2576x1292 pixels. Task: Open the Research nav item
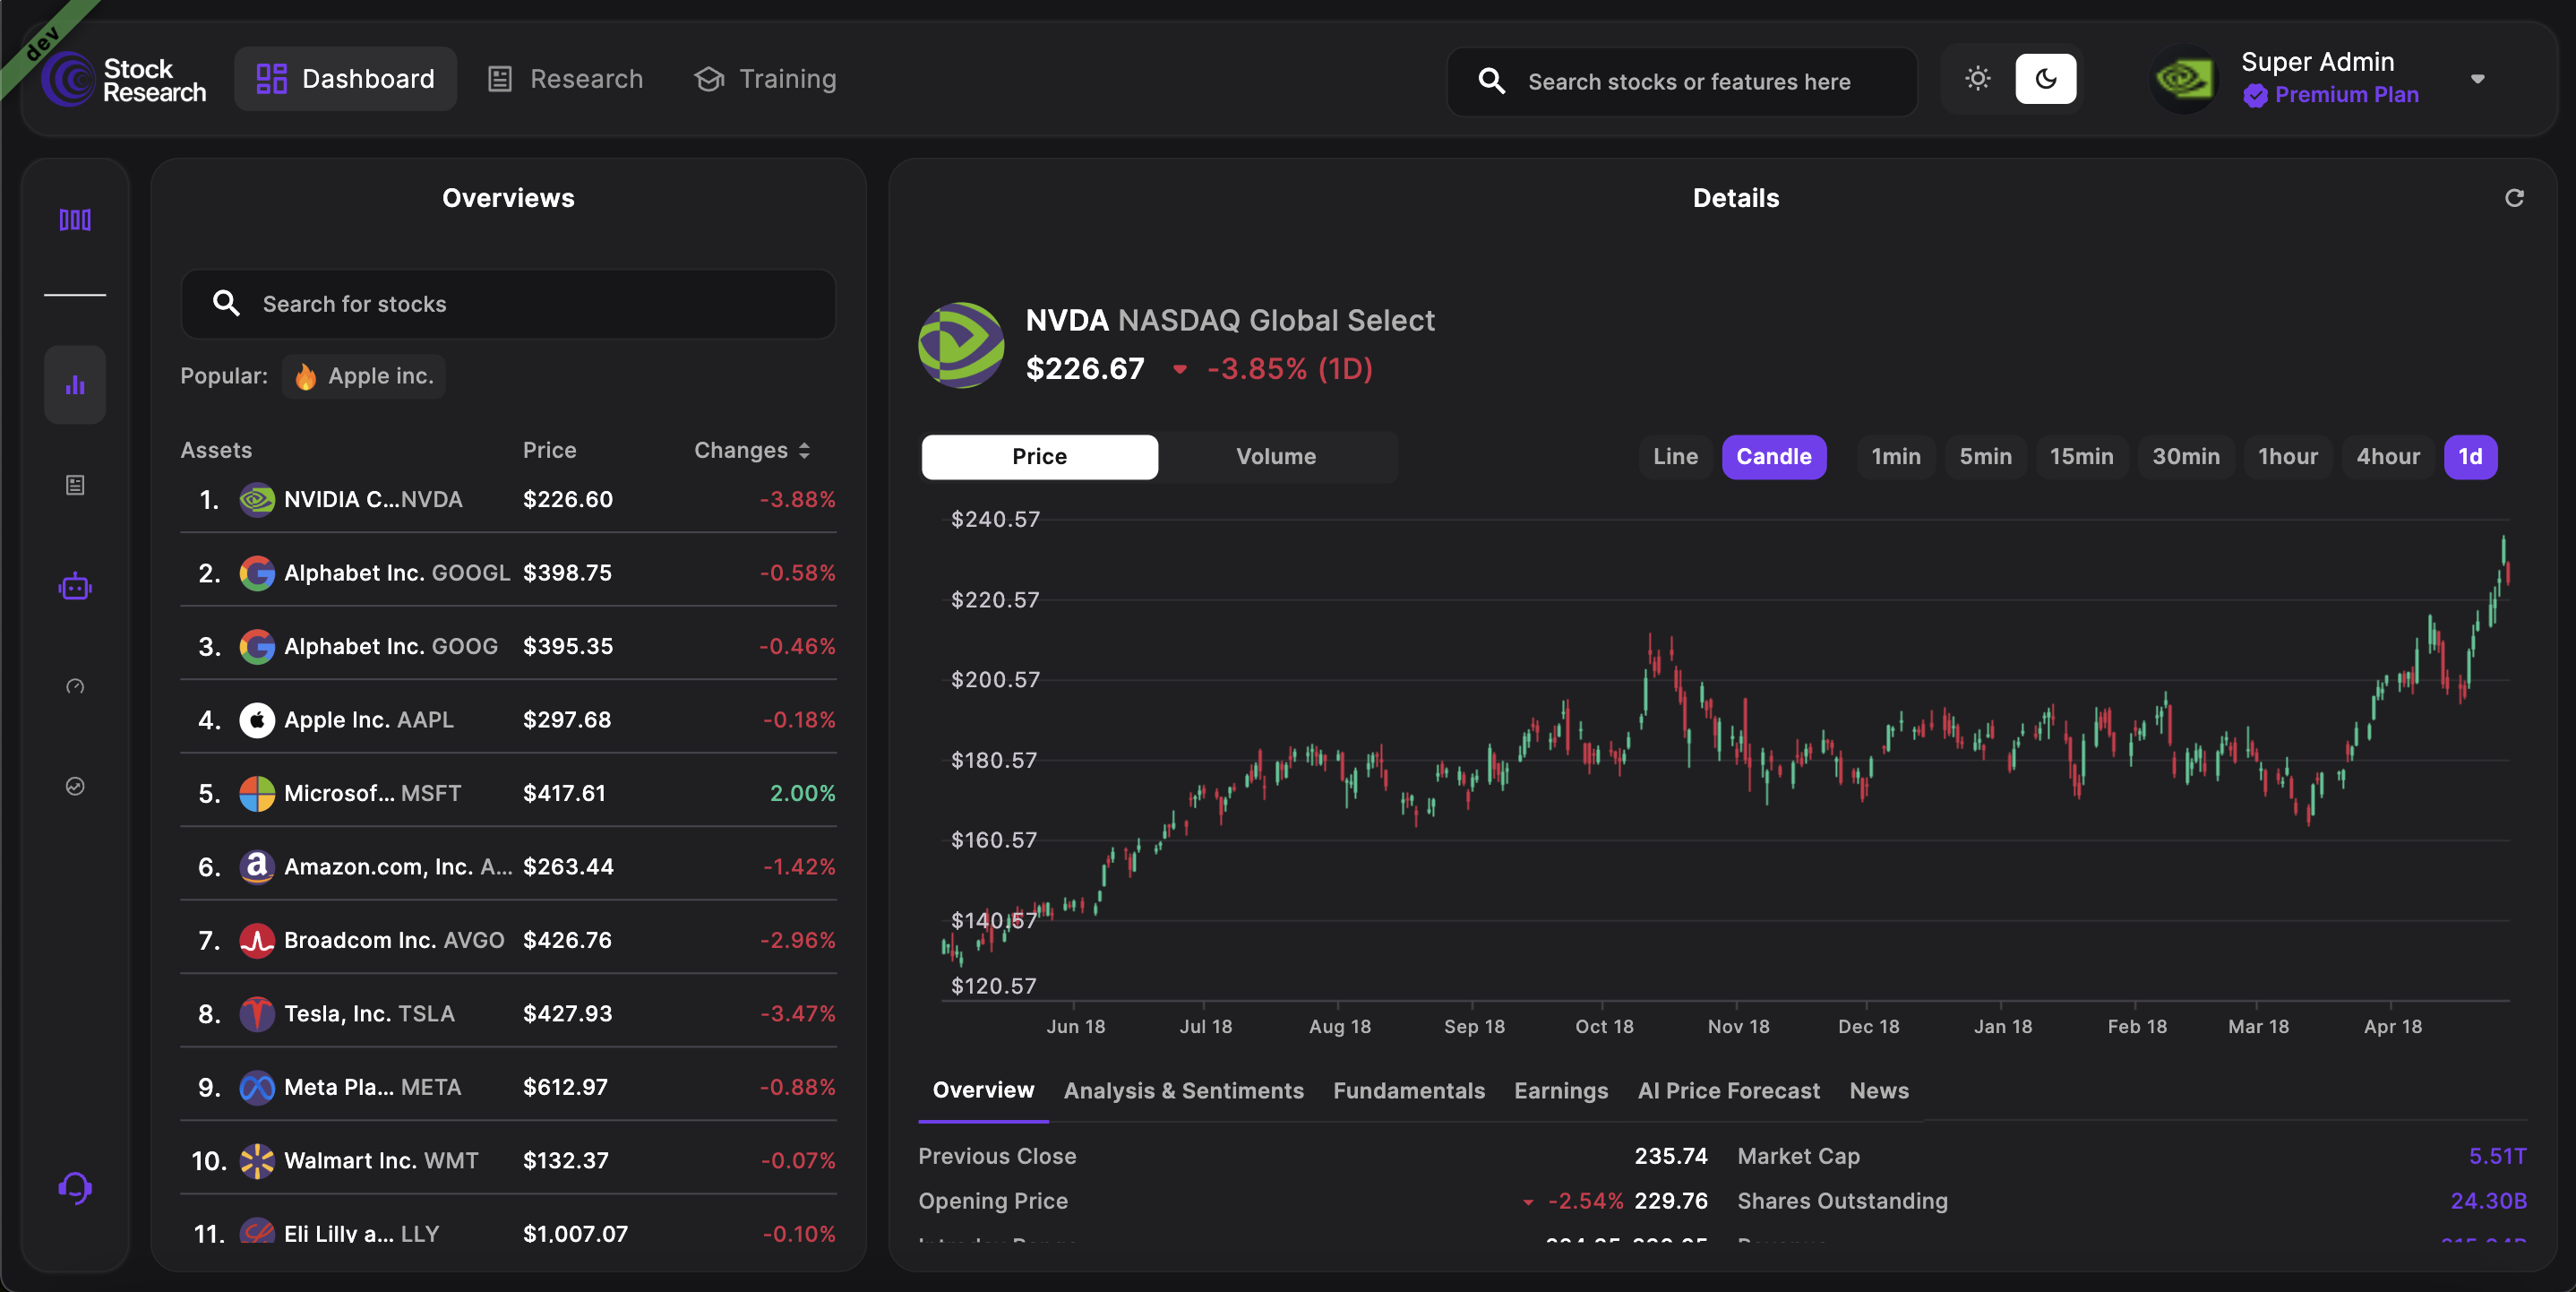(x=566, y=79)
